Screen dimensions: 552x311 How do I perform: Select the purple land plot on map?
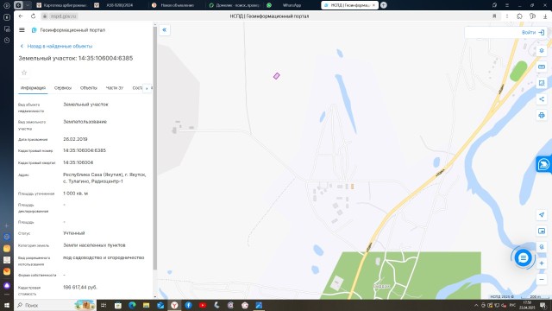click(276, 76)
